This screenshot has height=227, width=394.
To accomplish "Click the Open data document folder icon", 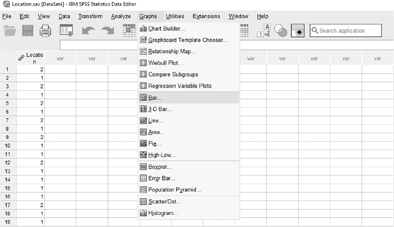I will [x=10, y=31].
